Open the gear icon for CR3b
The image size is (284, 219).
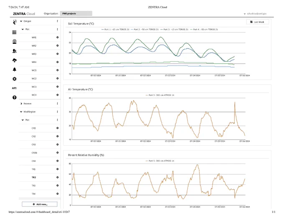(x=57, y=153)
